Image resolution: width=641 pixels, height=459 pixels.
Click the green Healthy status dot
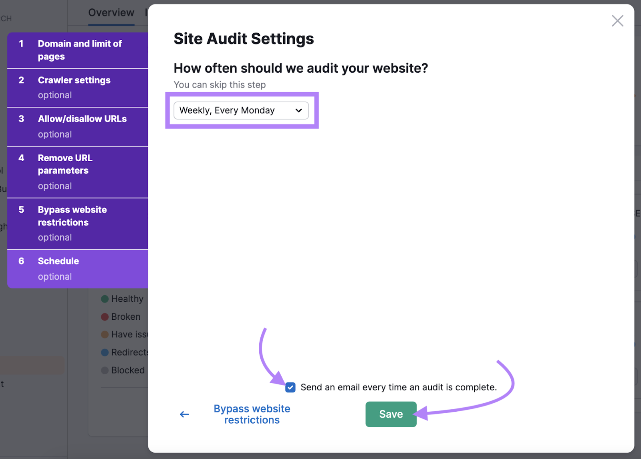(x=105, y=299)
